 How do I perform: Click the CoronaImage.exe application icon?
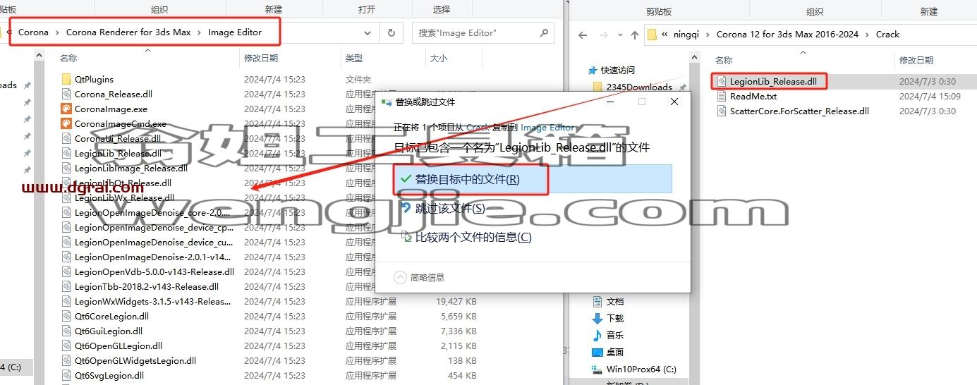pyautogui.click(x=66, y=109)
